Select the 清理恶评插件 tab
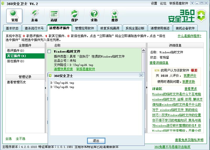 tap(60, 28)
